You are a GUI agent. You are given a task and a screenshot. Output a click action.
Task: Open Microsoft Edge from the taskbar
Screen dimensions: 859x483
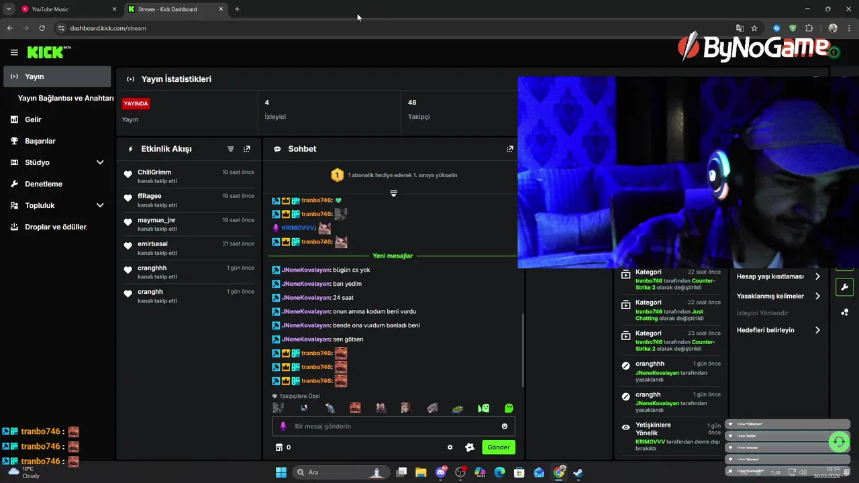(x=500, y=472)
